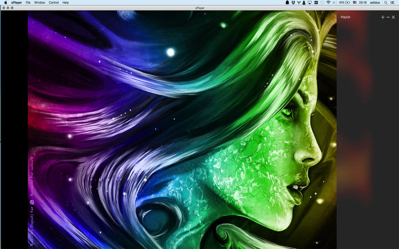The image size is (399, 249).
Task: Click the QQ penguin menu bar icon
Action: click(287, 2)
